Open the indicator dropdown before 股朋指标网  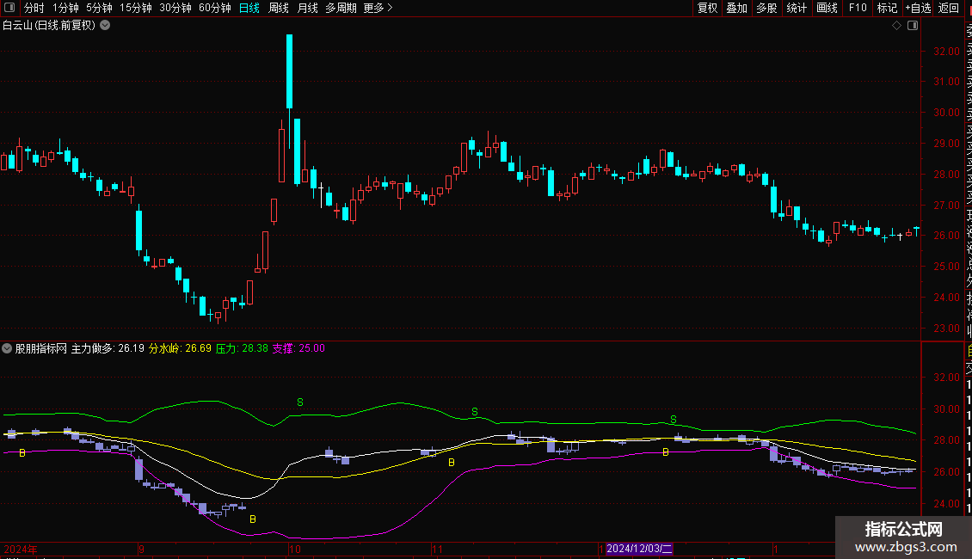7,348
